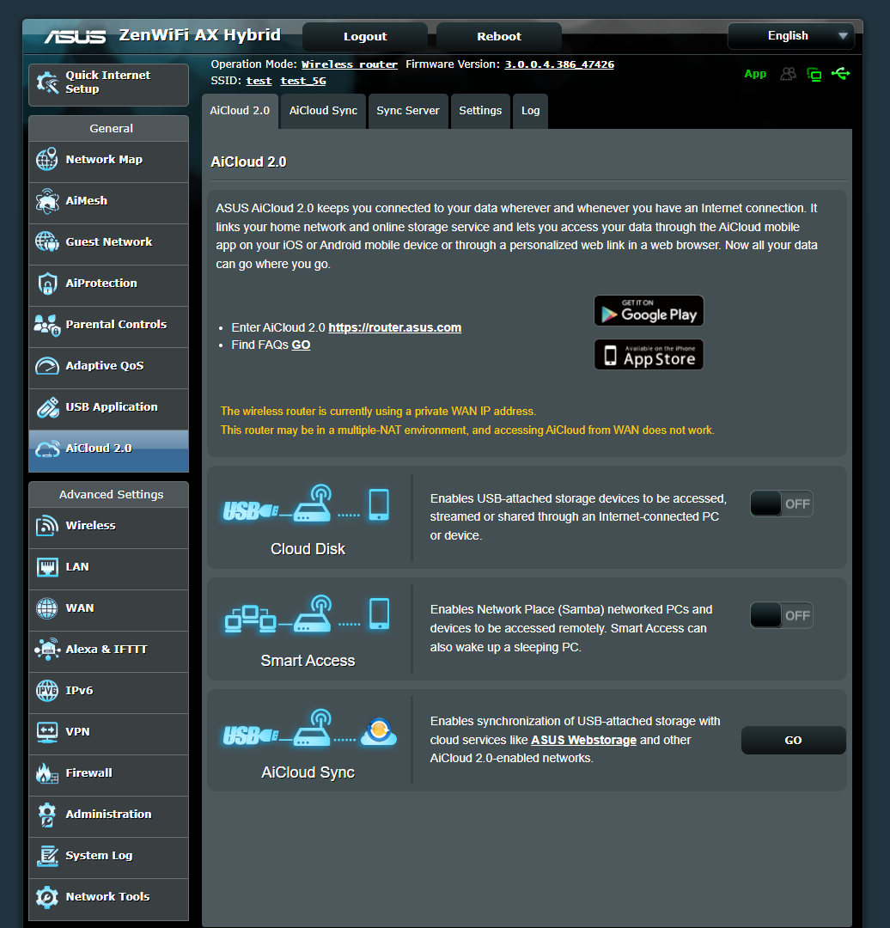This screenshot has width=890, height=928.
Task: Open Adaptive QoS settings
Action: [107, 365]
